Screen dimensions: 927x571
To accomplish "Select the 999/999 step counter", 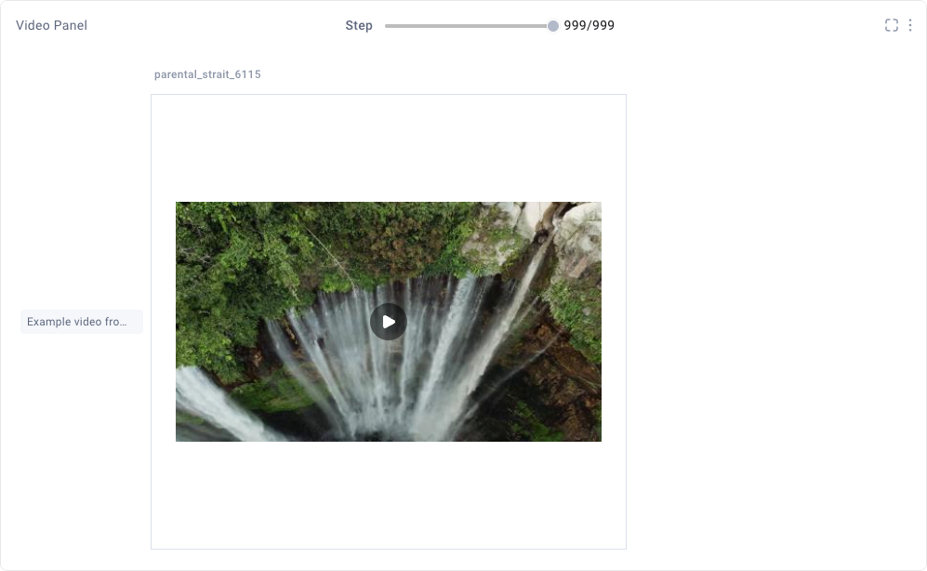I will [589, 25].
